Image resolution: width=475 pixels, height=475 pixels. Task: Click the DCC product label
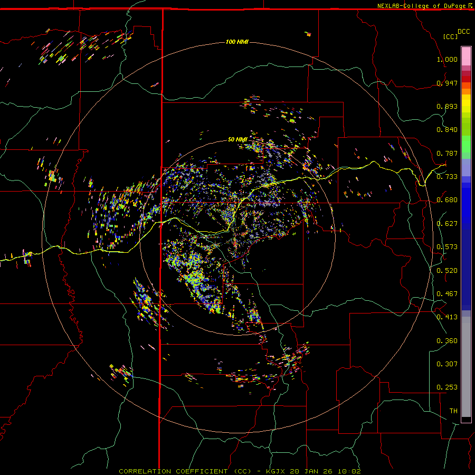463,32
